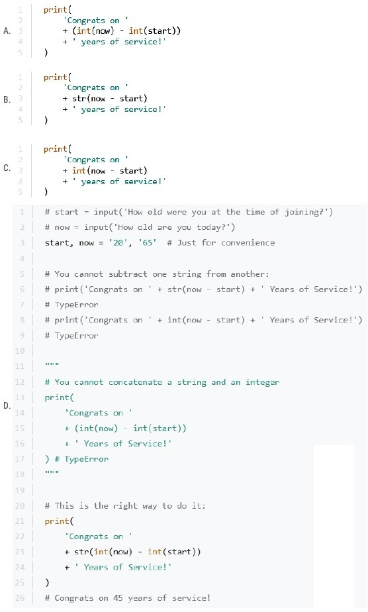This screenshot has width=368, height=612.
Task: Select answer option label B
Action: pyautogui.click(x=7, y=99)
